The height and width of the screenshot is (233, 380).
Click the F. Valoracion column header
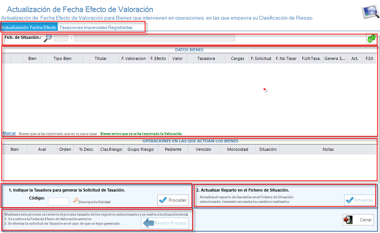(x=134, y=58)
